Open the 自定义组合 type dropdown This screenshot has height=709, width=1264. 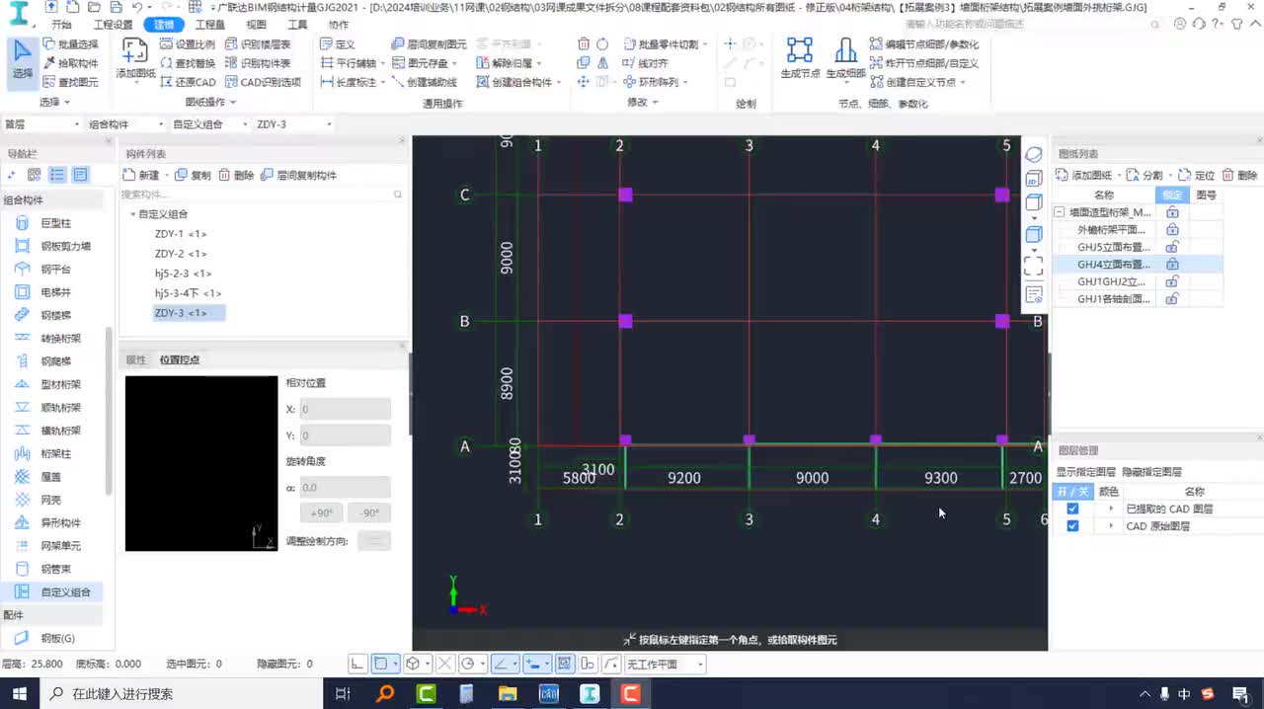(209, 124)
